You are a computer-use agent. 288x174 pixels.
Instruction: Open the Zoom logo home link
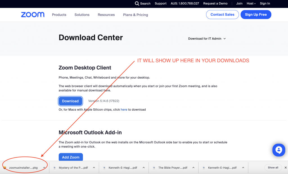click(33, 15)
